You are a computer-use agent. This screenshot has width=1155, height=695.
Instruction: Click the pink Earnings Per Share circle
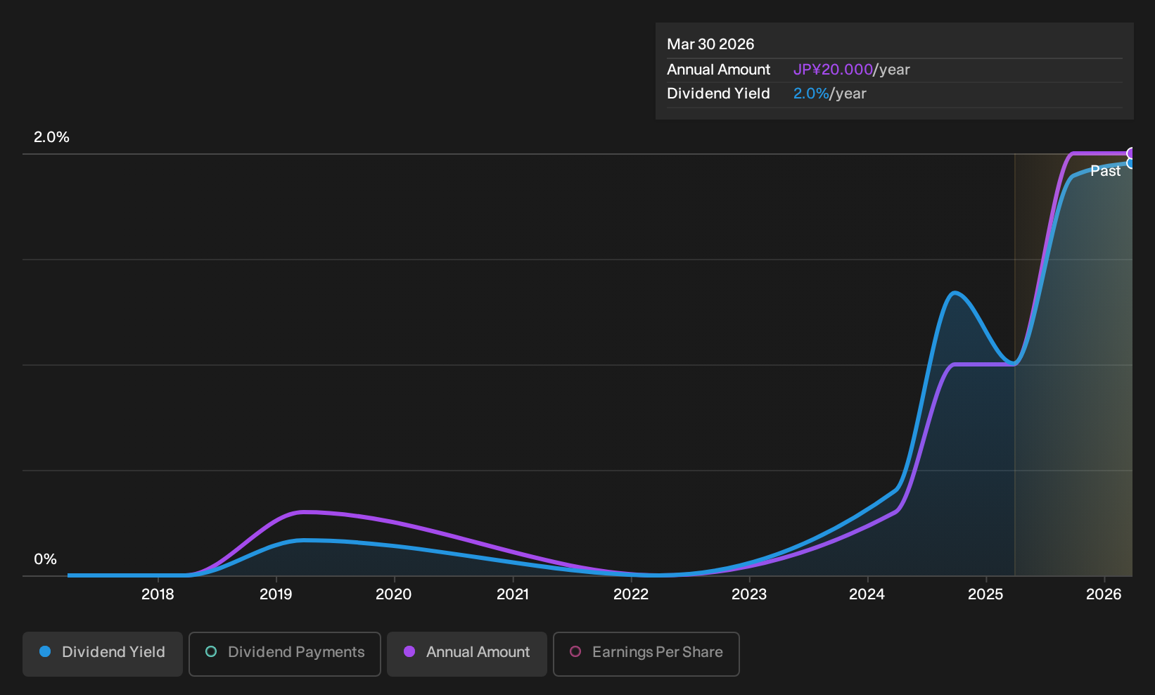click(575, 651)
